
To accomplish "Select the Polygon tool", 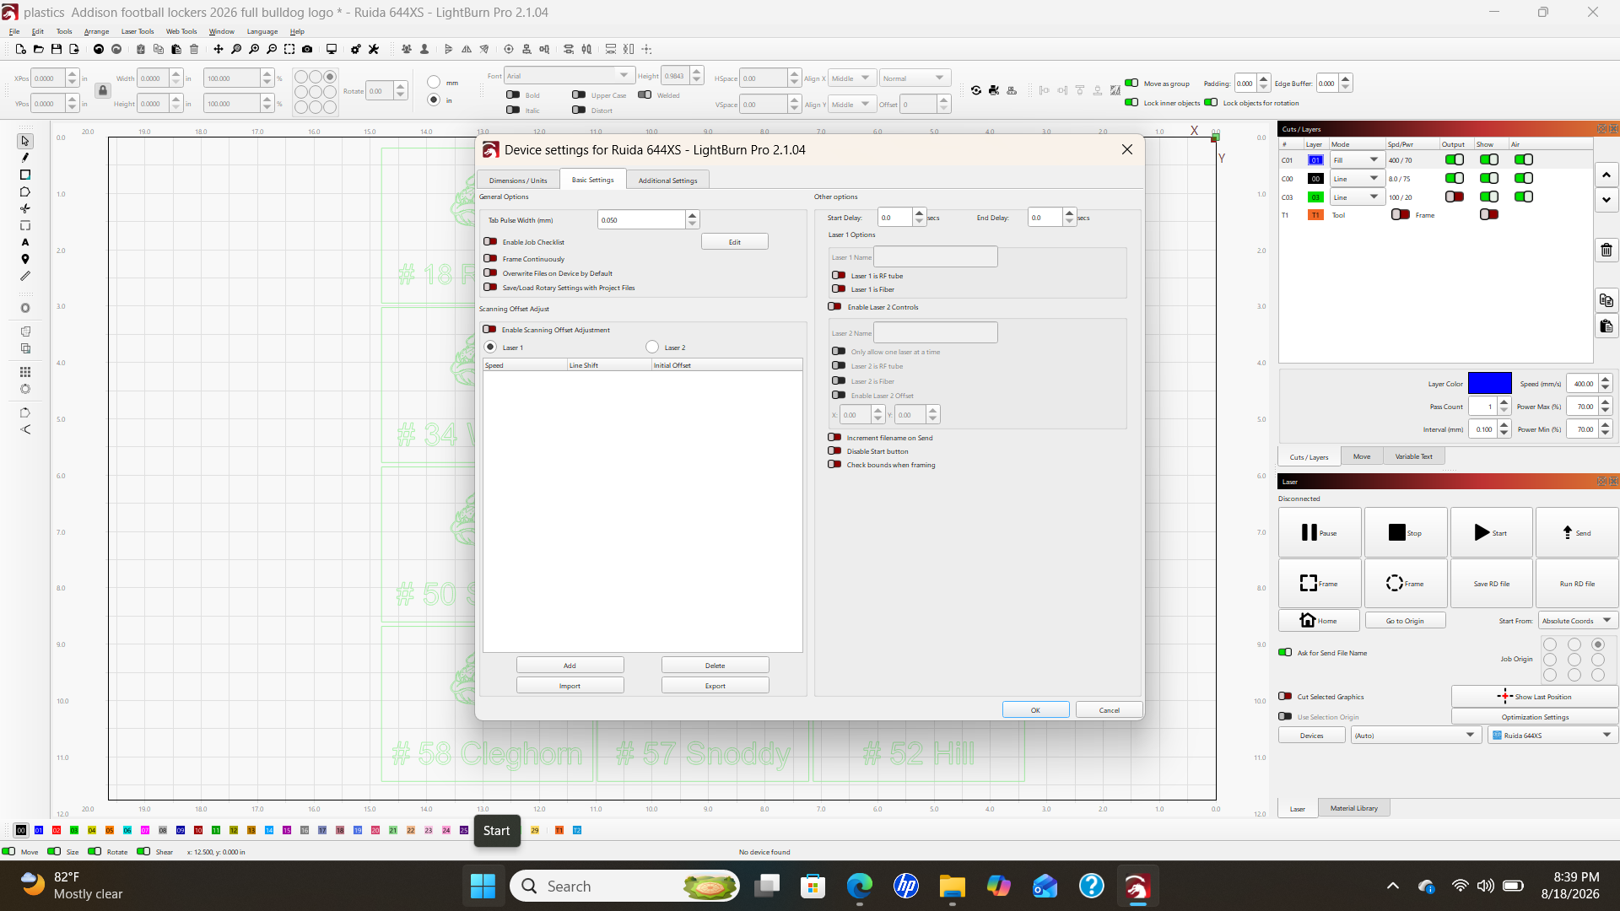I will [25, 191].
